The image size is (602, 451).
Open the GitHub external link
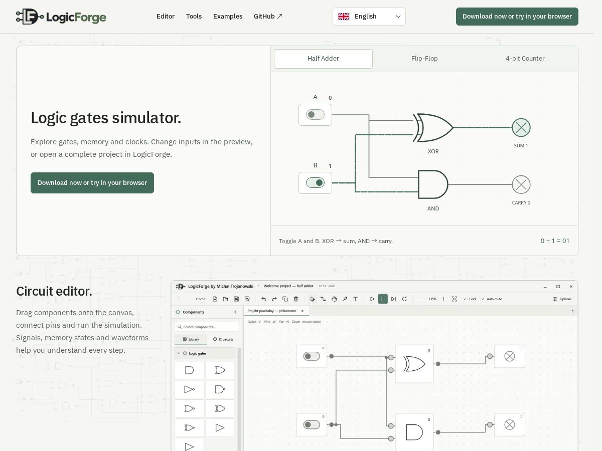(x=268, y=17)
